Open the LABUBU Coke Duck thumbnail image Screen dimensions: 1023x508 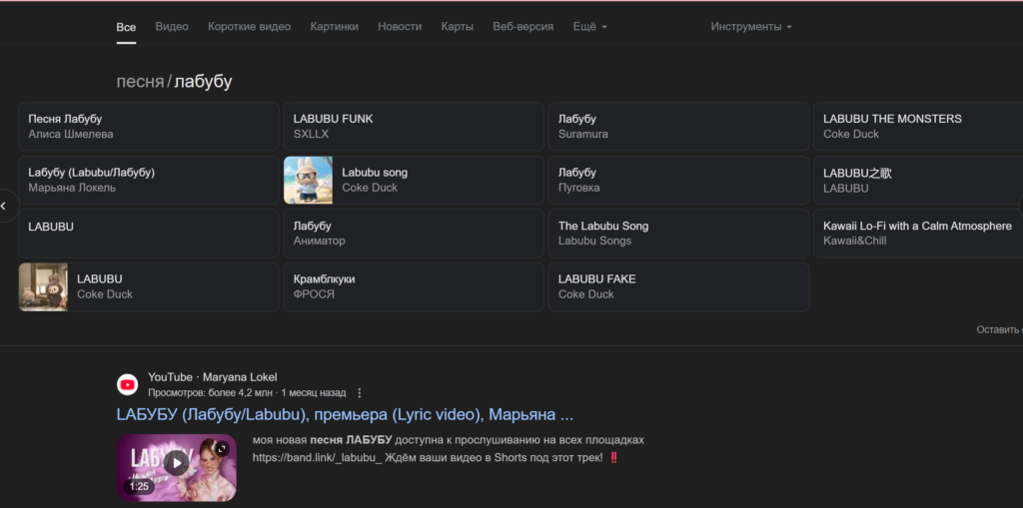tap(43, 286)
